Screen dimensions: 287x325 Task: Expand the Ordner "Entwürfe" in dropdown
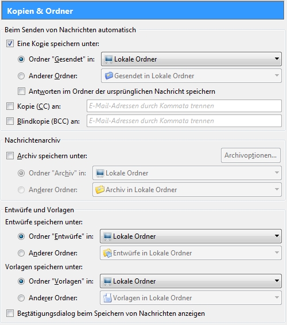click(191, 236)
